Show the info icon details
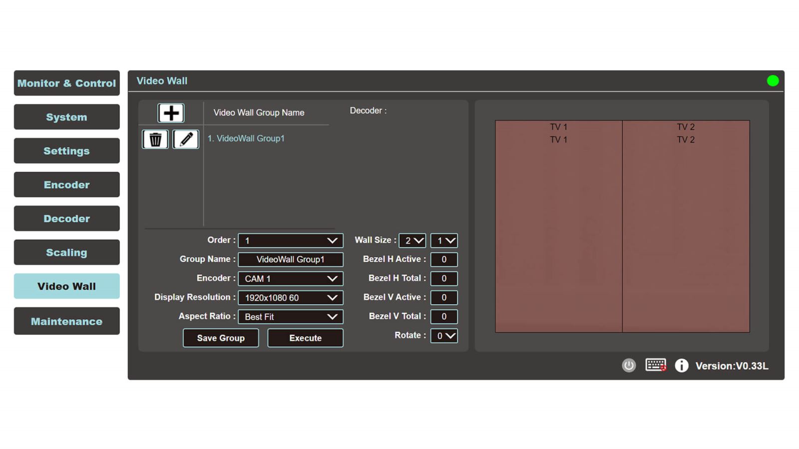 click(x=682, y=365)
